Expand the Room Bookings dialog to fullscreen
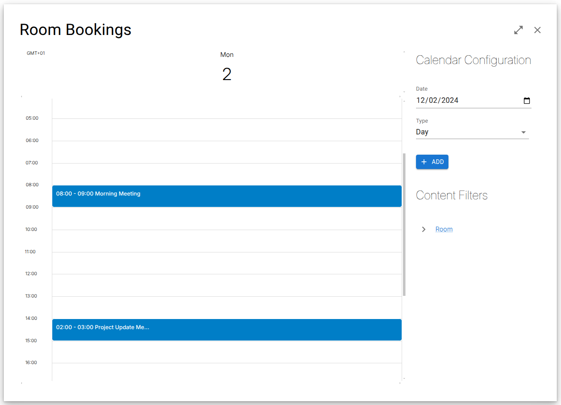Viewport: 561px width, 405px height. pos(518,30)
